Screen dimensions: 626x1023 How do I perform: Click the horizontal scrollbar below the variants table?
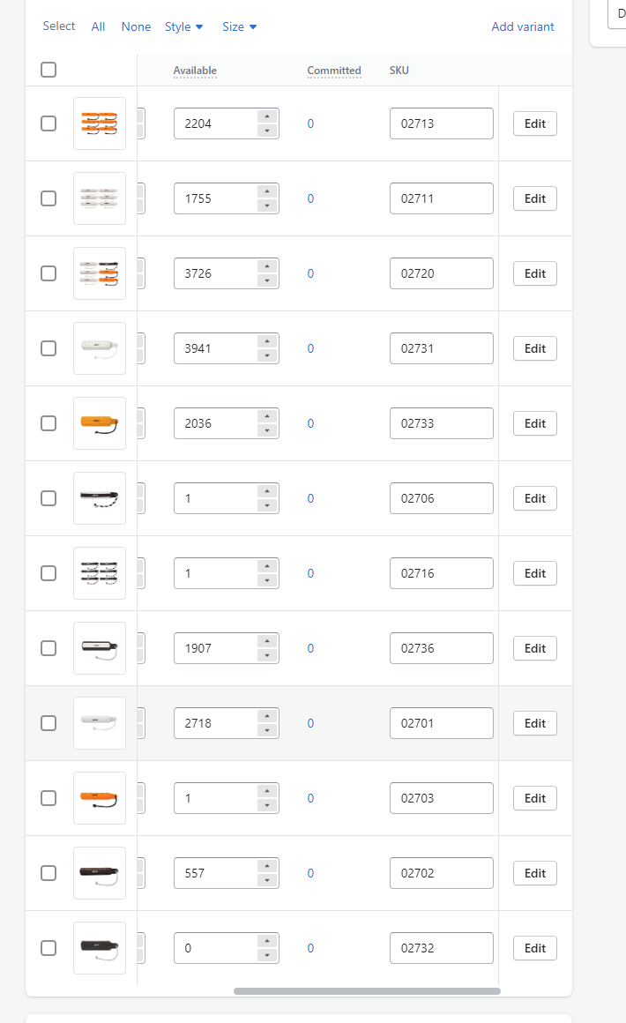pyautogui.click(x=367, y=991)
